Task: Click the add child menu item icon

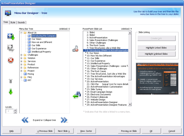Action: (x=11, y=48)
